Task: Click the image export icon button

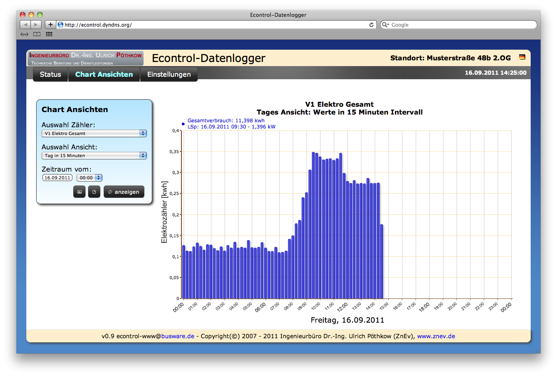Action: [79, 192]
